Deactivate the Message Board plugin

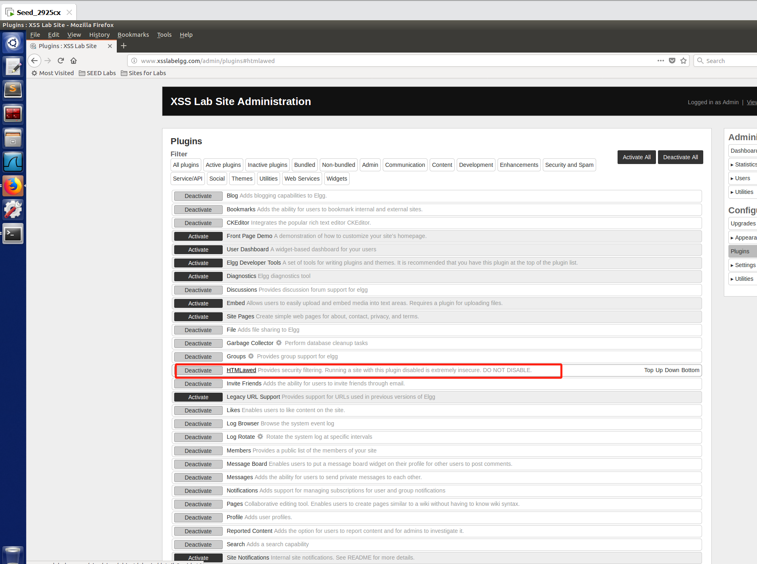(198, 464)
